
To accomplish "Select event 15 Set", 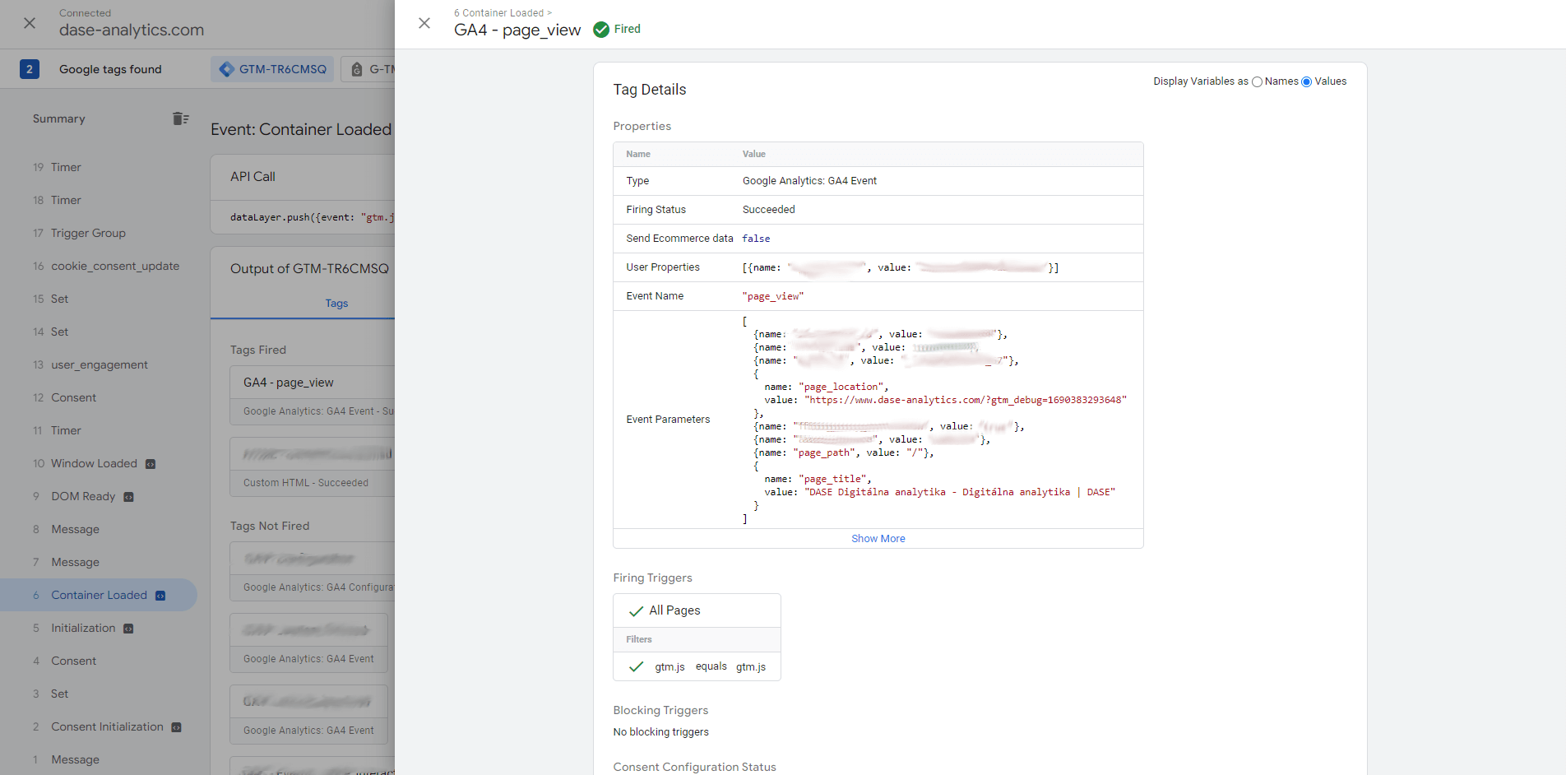I will coord(99,299).
